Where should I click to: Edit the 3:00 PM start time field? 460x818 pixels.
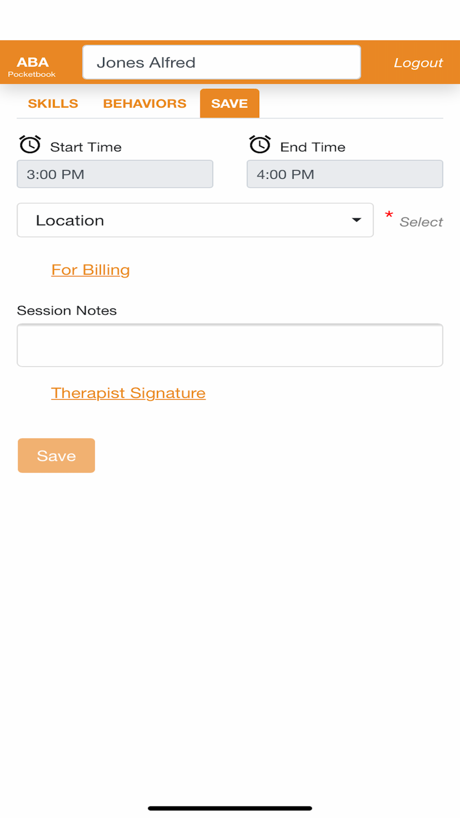pyautogui.click(x=115, y=174)
